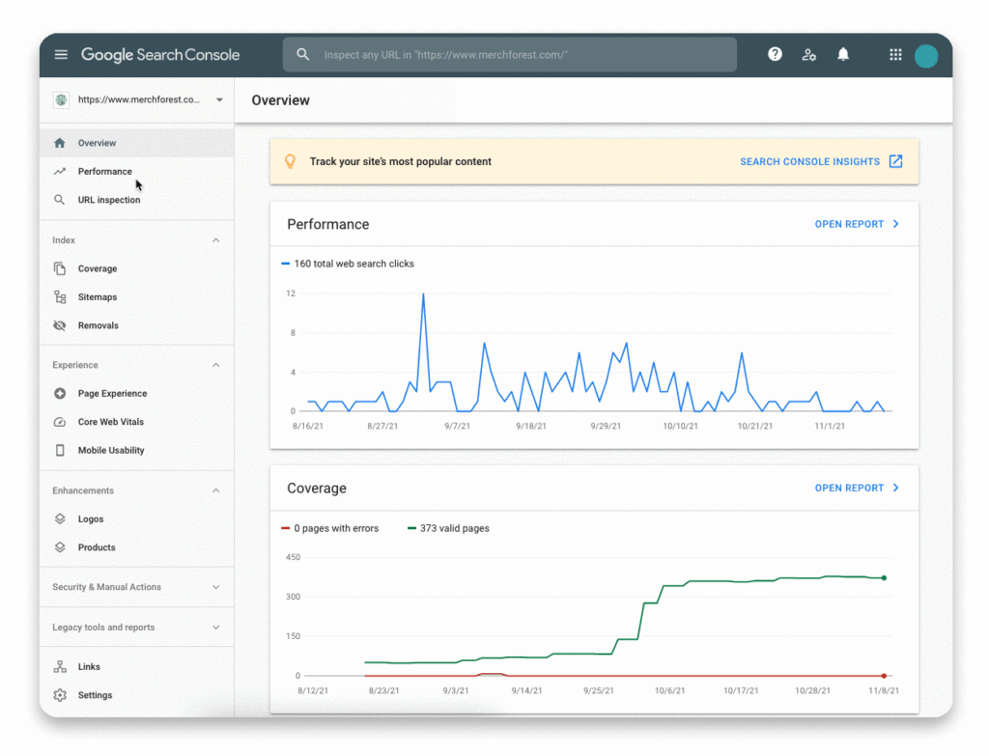Screen dimensions: 989x756
Task: Open Page Experience report
Action: pos(137,393)
